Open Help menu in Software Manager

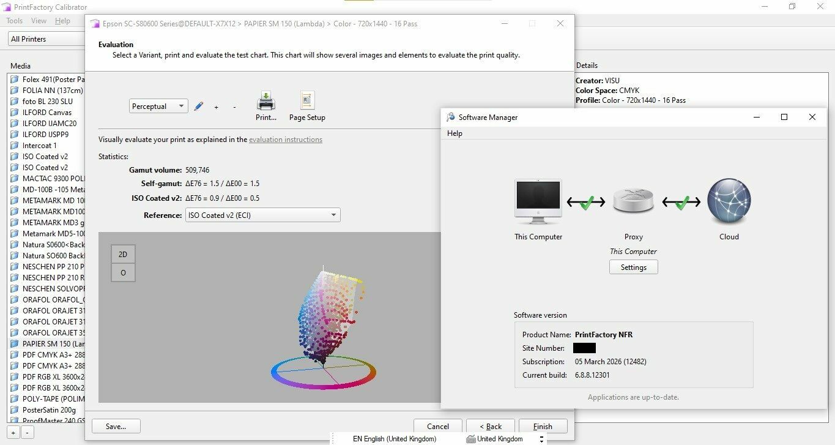(x=455, y=133)
